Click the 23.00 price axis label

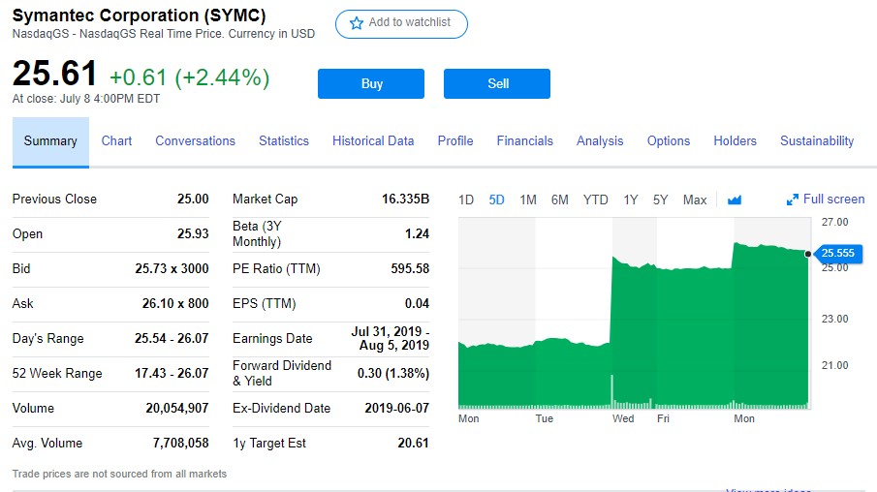click(x=834, y=319)
